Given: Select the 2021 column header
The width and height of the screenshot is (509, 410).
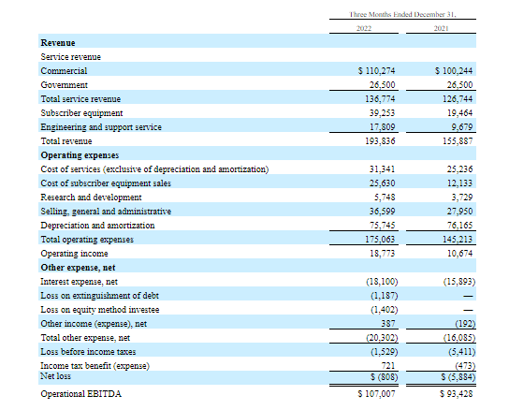Looking at the screenshot, I should click(441, 29).
